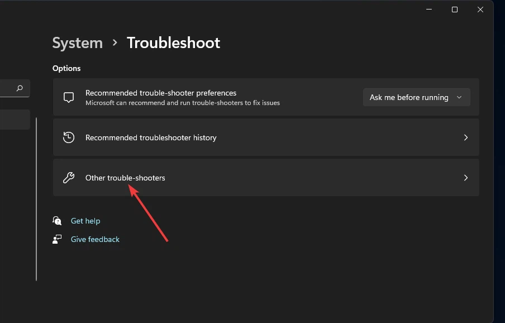Click the Get help headset icon
Viewport: 505px width, 323px height.
57,221
